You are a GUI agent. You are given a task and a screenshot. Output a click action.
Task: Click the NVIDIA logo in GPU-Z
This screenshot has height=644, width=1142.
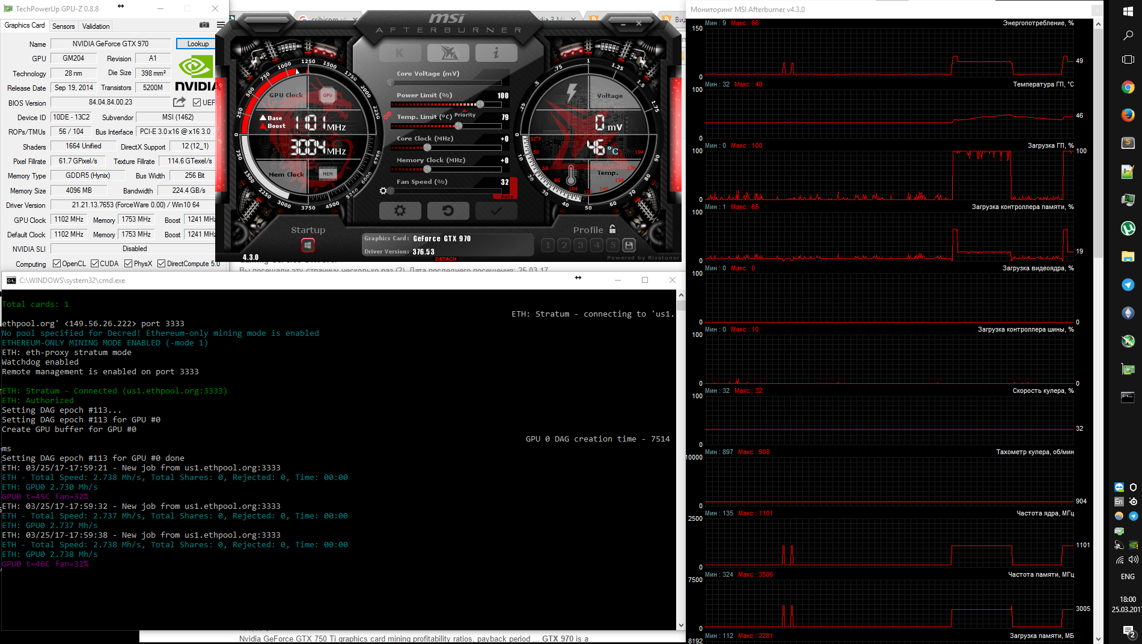tap(195, 73)
